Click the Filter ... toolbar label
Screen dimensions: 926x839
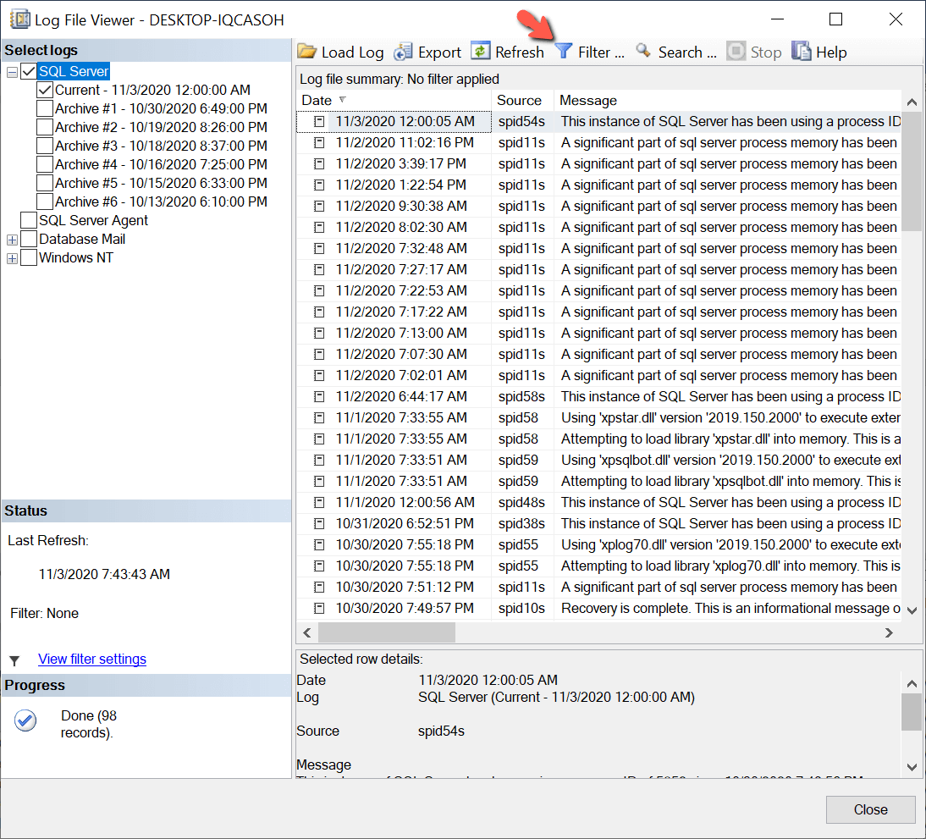(x=601, y=52)
